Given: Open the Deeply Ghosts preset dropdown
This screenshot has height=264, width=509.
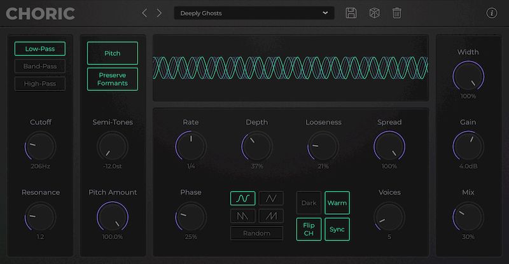Looking at the screenshot, I should [x=254, y=13].
